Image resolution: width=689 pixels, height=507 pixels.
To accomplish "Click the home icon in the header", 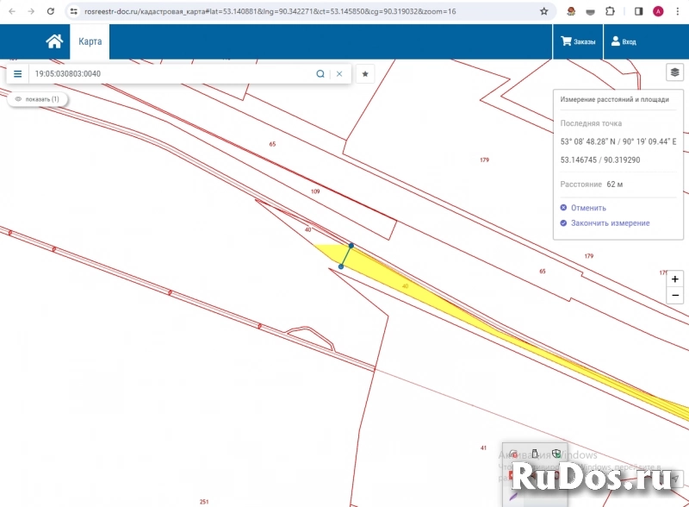I will tap(54, 41).
